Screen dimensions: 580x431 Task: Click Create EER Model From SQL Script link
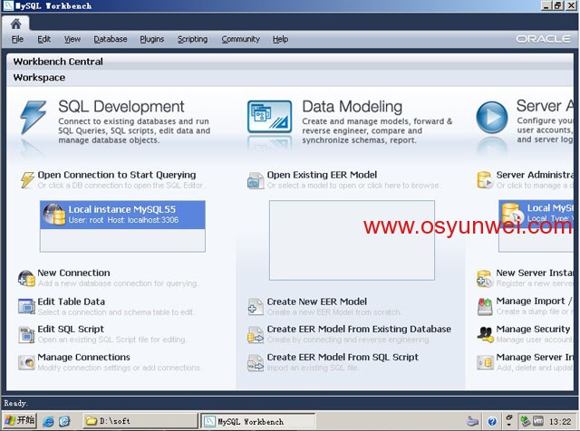tap(343, 357)
